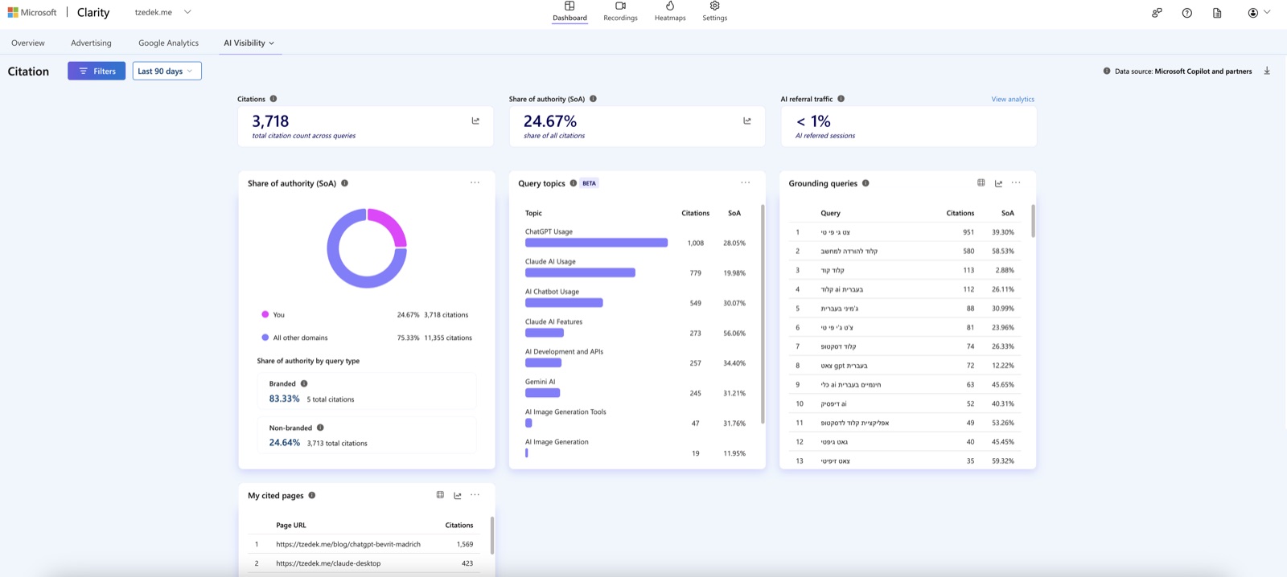Expand the tzedek.me project dropdown
This screenshot has width=1287, height=577.
click(x=187, y=12)
